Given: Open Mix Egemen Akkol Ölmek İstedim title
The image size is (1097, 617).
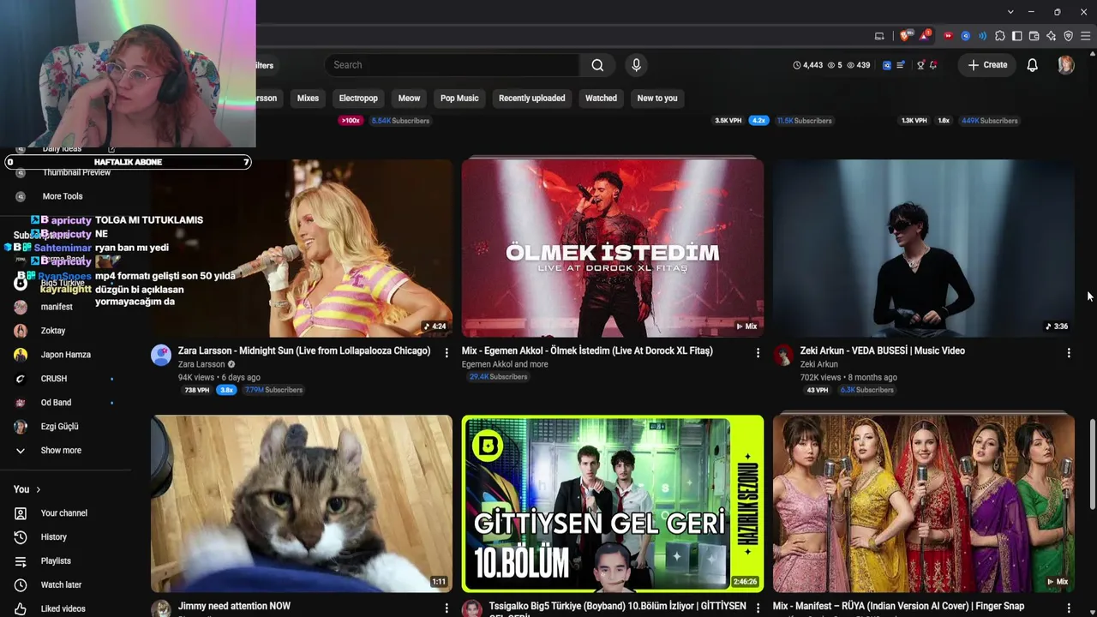Looking at the screenshot, I should point(587,350).
